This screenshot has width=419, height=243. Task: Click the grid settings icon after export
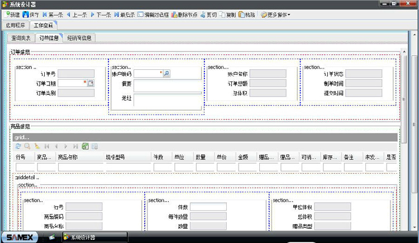(x=94, y=146)
